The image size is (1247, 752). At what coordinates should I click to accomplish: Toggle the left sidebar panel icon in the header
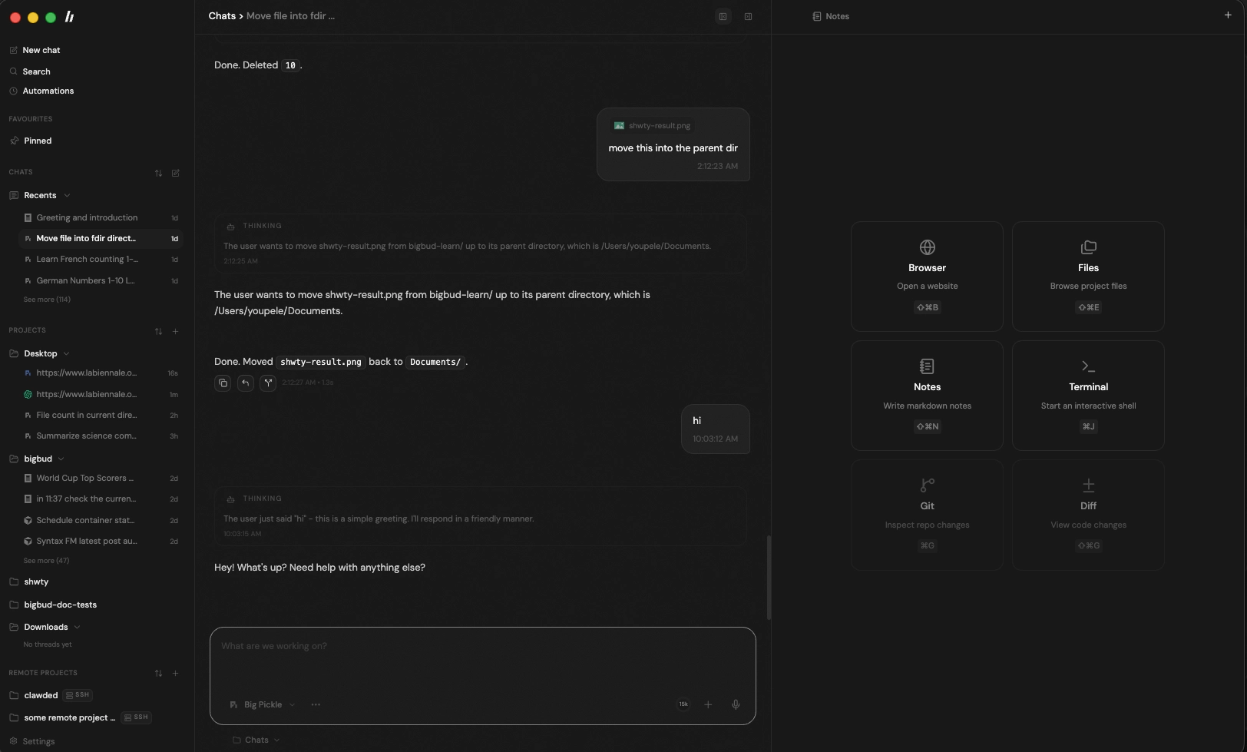coord(723,16)
